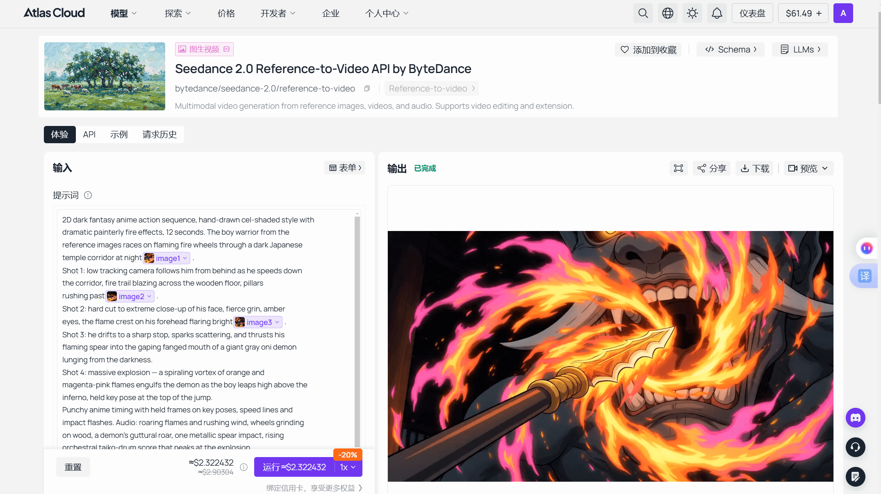Screen dimensions: 881x494
Task: Expand the 模型 menu
Action: [123, 14]
